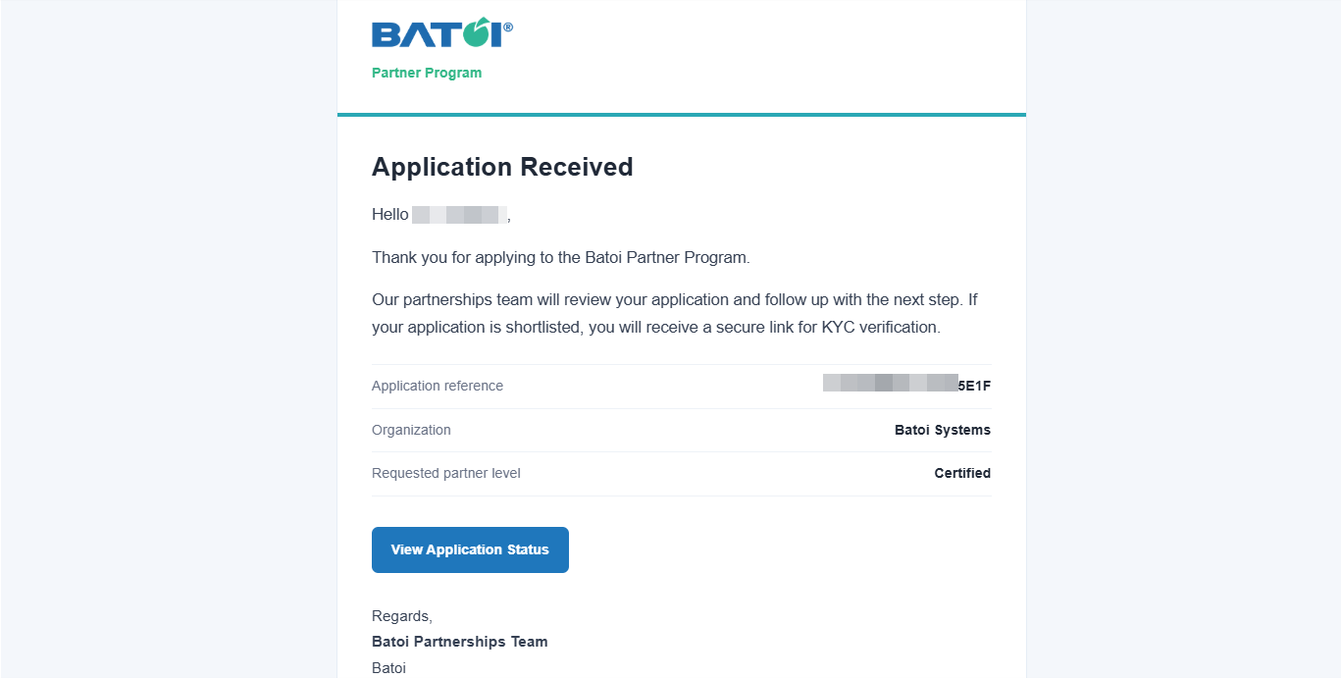Viewport: 1341px width, 678px height.
Task: Select the Application reference label
Action: (438, 386)
